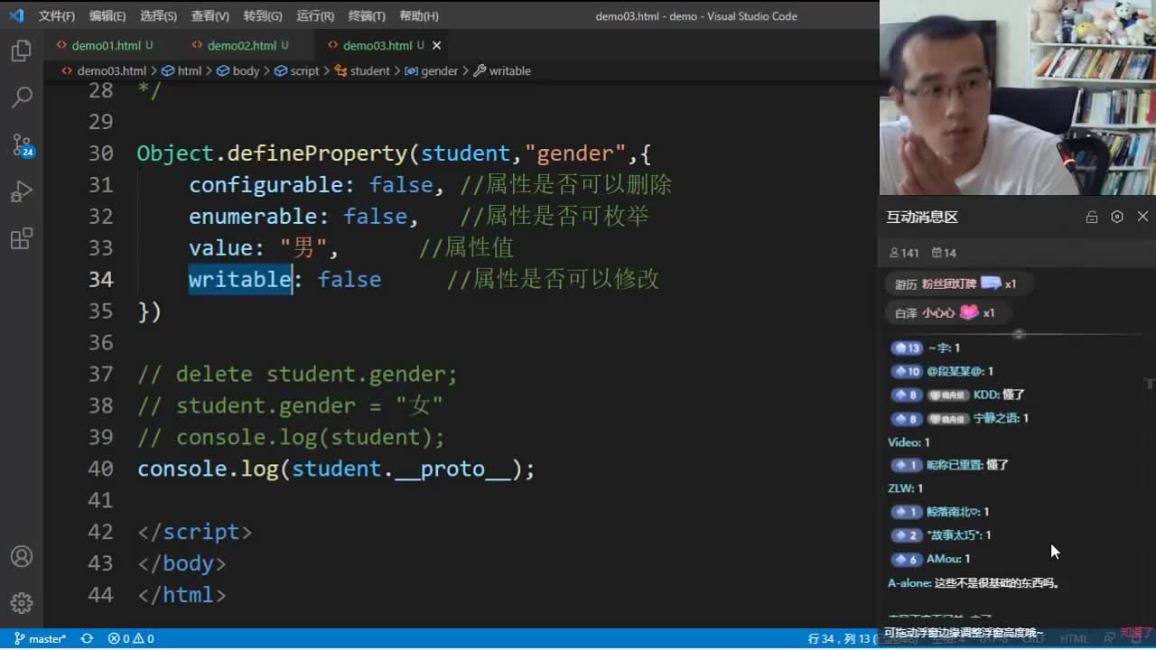Click the value "男" on line 33
Image resolution: width=1156 pixels, height=650 pixels.
[x=303, y=247]
